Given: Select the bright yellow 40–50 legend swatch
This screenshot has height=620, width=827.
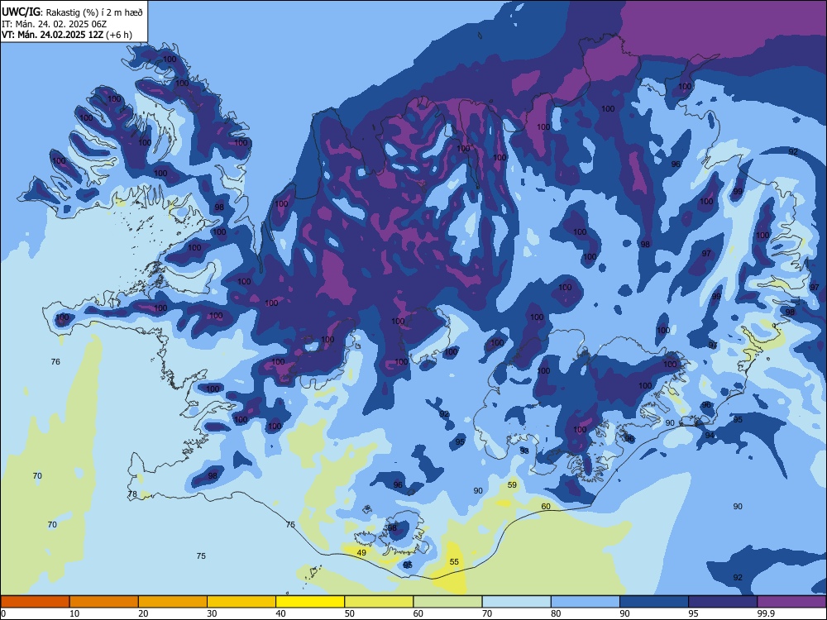Looking at the screenshot, I should 310,602.
